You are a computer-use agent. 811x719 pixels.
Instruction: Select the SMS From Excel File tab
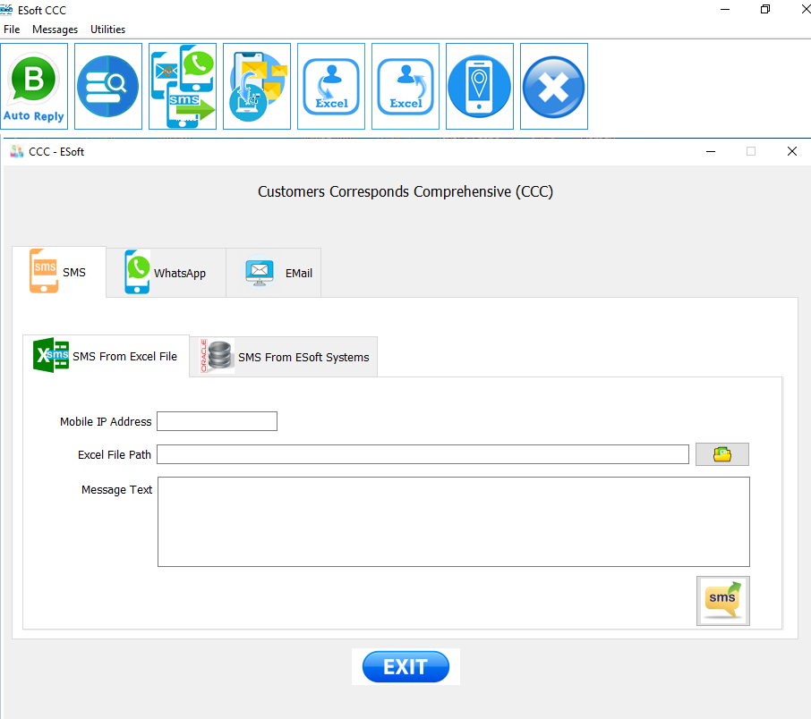[106, 356]
